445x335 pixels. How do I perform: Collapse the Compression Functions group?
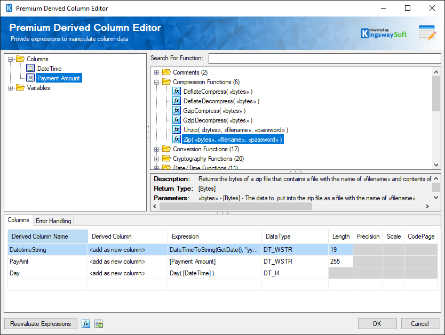156,83
